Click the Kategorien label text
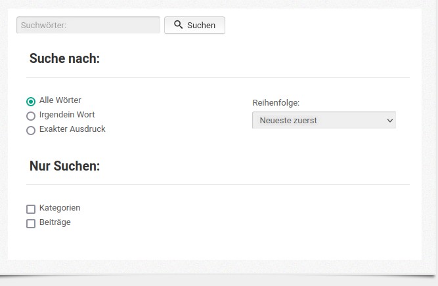Viewport: 438px width, 286px height. click(x=60, y=208)
